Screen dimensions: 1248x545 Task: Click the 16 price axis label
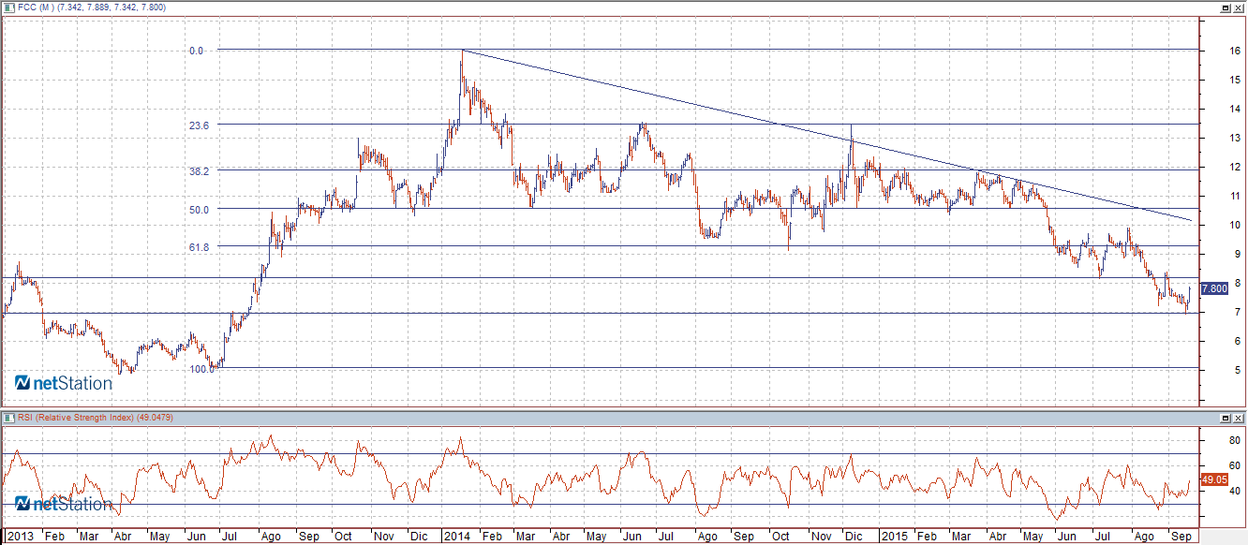tap(1235, 51)
